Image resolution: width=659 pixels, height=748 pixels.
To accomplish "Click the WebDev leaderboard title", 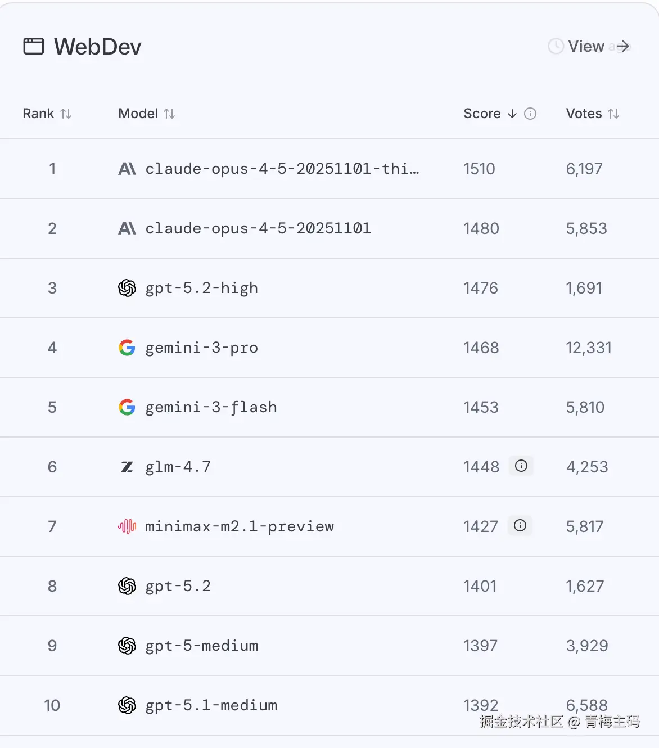I will click(97, 47).
